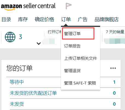Image resolution: width=125 pixels, height=110 pixels.
Task: Expand the marketplace chevron dropdown
Action: (39, 43)
